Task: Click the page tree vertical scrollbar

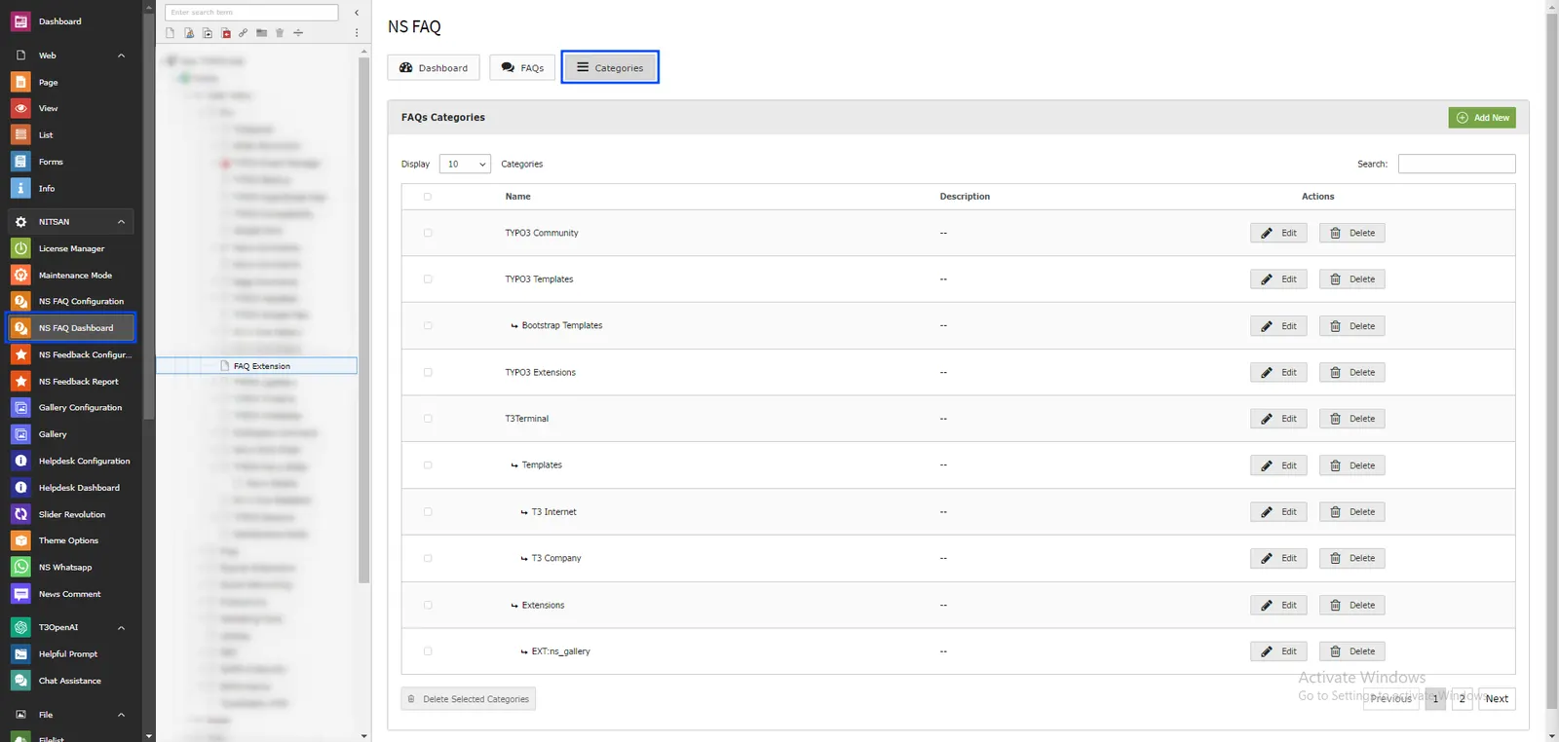Action: click(363, 318)
